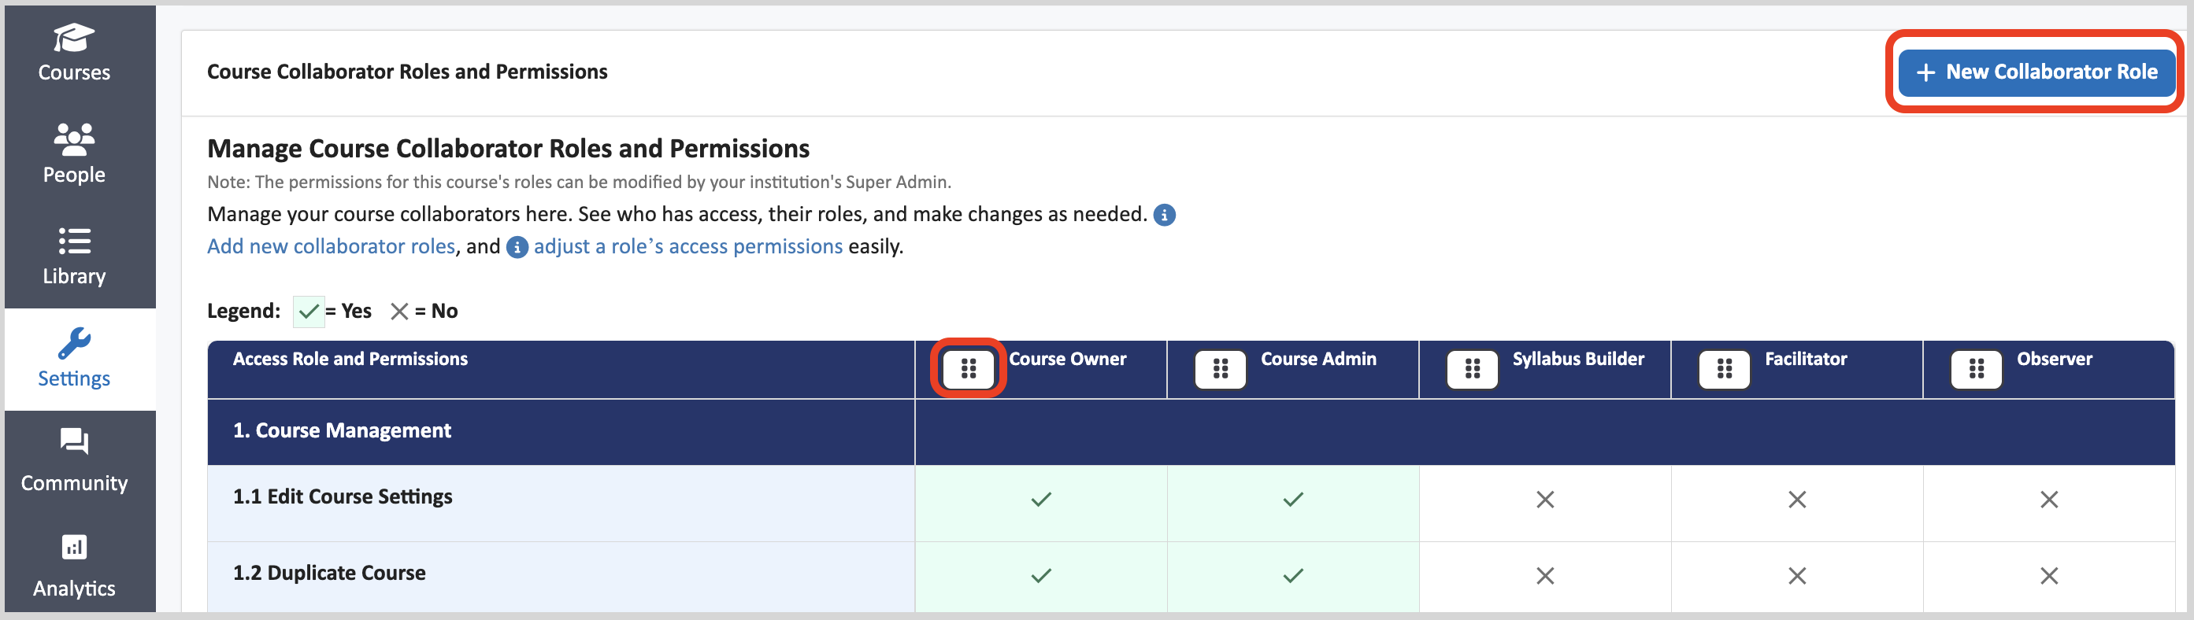The image size is (2194, 620).
Task: Click the Facilitator column title
Action: [1806, 359]
